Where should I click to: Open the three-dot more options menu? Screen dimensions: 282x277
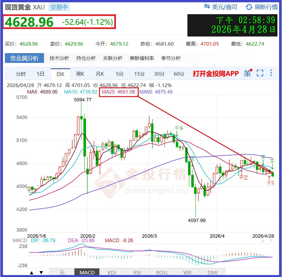click(x=271, y=73)
